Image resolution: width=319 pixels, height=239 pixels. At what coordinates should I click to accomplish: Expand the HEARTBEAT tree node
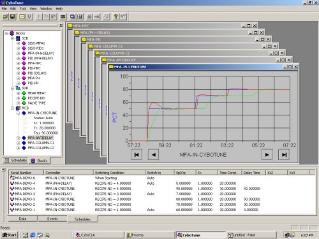pyautogui.click(x=18, y=93)
